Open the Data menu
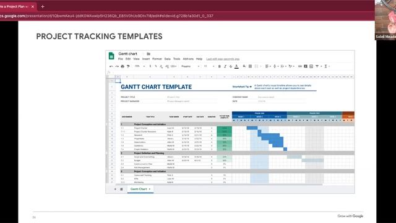 click(168, 59)
